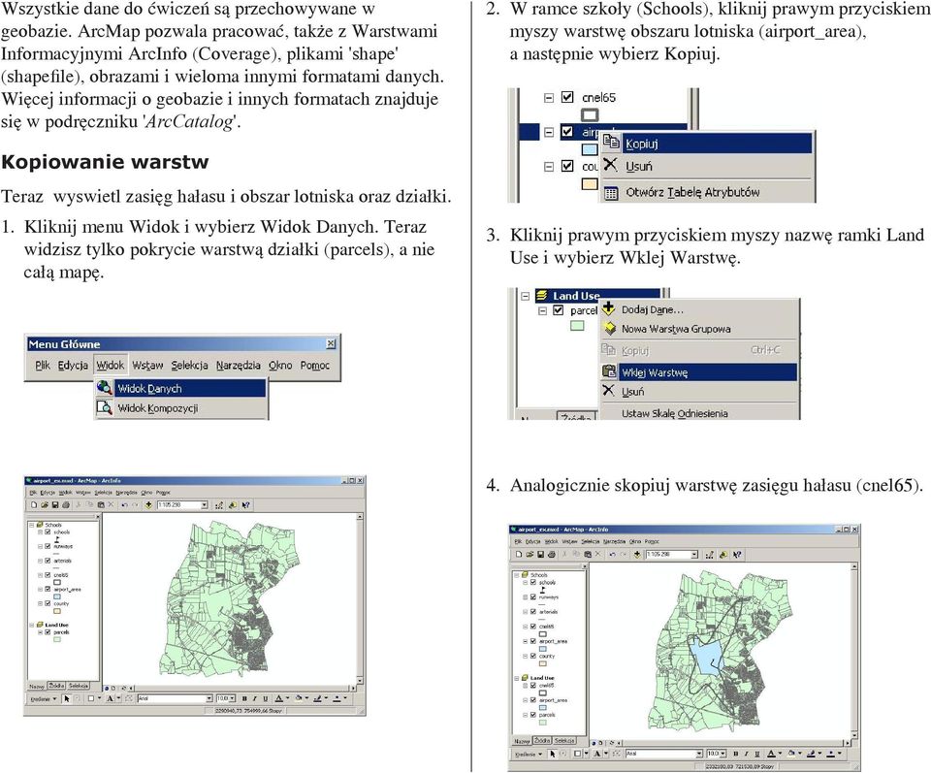Click Add Data icon in left ArcMap window
The height and width of the screenshot is (773, 931).
[x=148, y=505]
